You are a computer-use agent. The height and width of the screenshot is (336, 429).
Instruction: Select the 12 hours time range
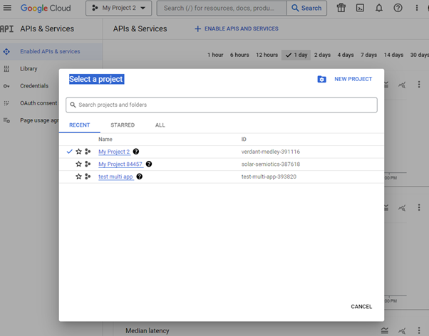click(x=267, y=55)
